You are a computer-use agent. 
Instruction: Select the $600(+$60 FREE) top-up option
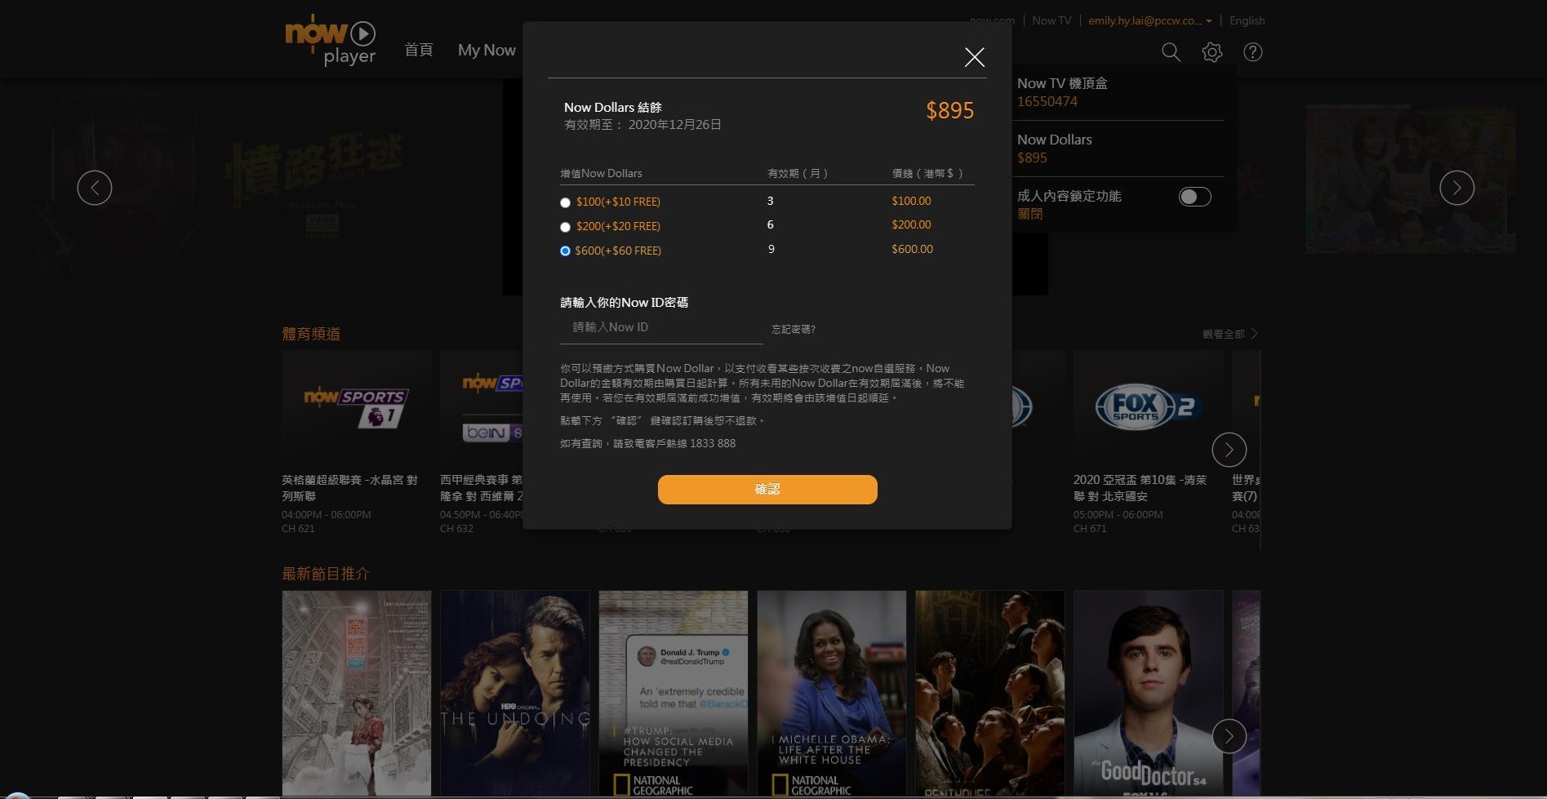[565, 251]
